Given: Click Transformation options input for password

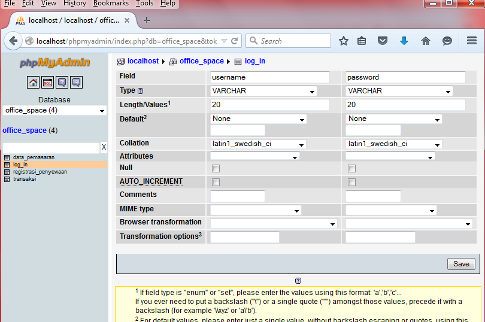Looking at the screenshot, I should (380, 237).
